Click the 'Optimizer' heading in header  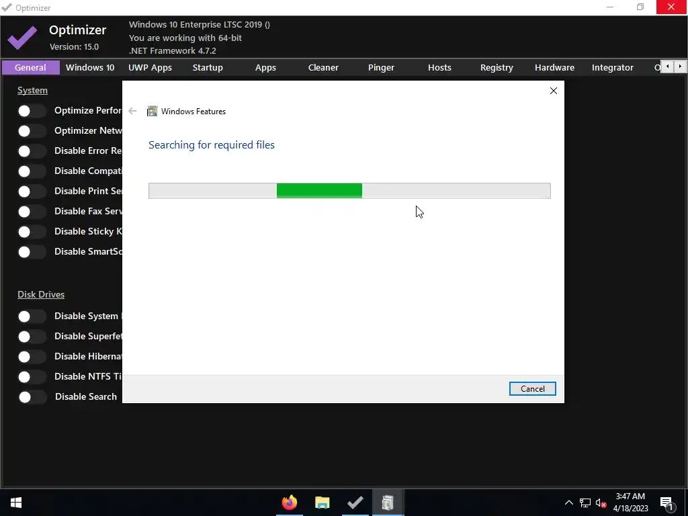pyautogui.click(x=78, y=30)
